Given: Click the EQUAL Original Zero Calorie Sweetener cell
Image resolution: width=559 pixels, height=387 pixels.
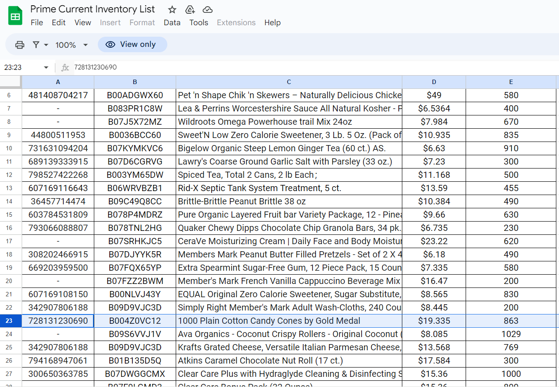Looking at the screenshot, I should coord(289,294).
